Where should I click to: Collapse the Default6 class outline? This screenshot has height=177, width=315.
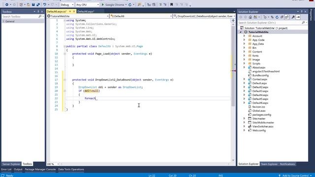(65, 46)
